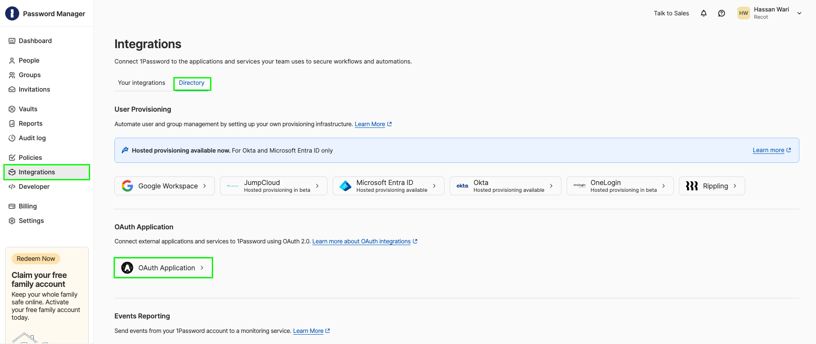Open Microsoft Entra ID via its chevron

[x=434, y=186]
